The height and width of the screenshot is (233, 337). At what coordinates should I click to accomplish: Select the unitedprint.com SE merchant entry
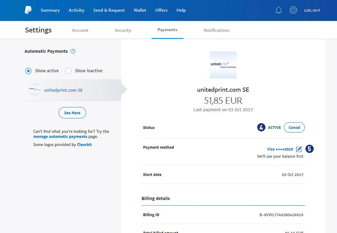[63, 90]
